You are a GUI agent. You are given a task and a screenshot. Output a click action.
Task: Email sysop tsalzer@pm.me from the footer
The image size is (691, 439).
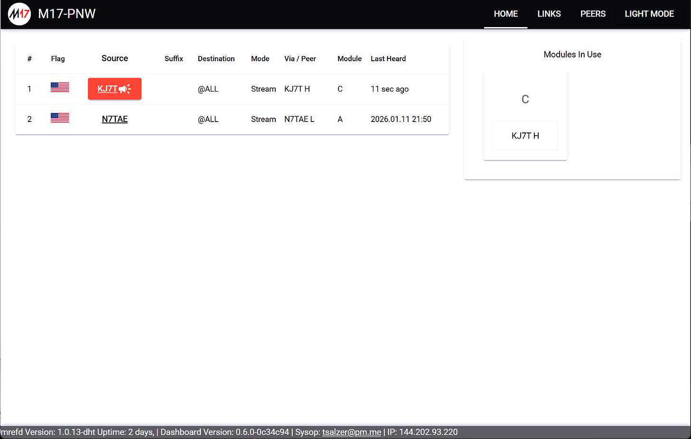351,432
